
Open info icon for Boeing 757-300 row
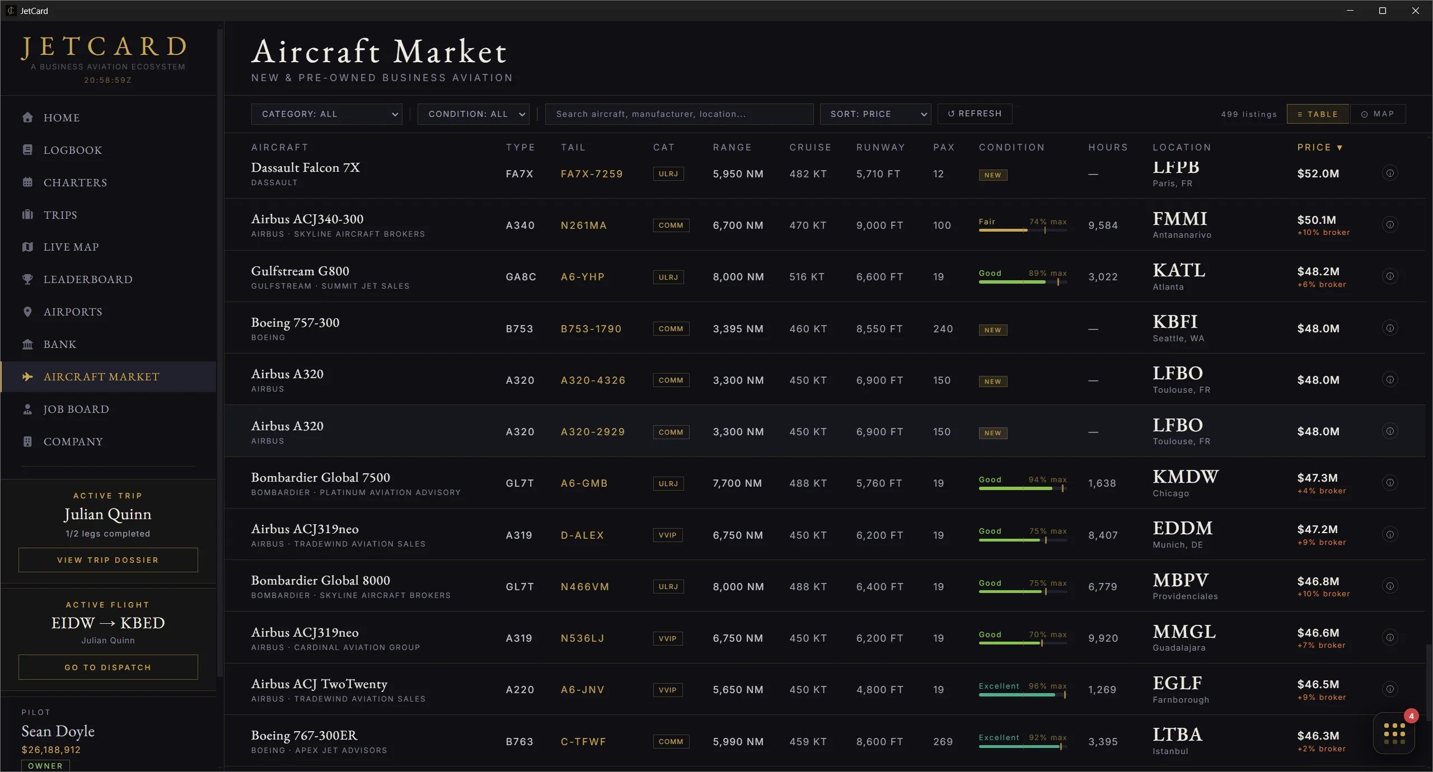click(x=1389, y=328)
